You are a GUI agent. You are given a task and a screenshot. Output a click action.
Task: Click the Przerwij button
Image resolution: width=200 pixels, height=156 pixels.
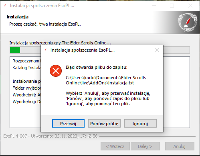(68, 124)
